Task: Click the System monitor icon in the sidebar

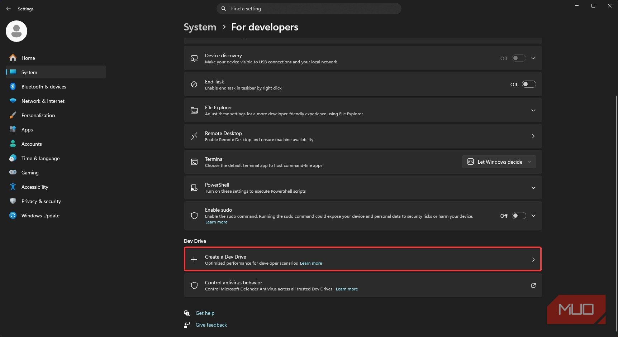Action: [13, 72]
